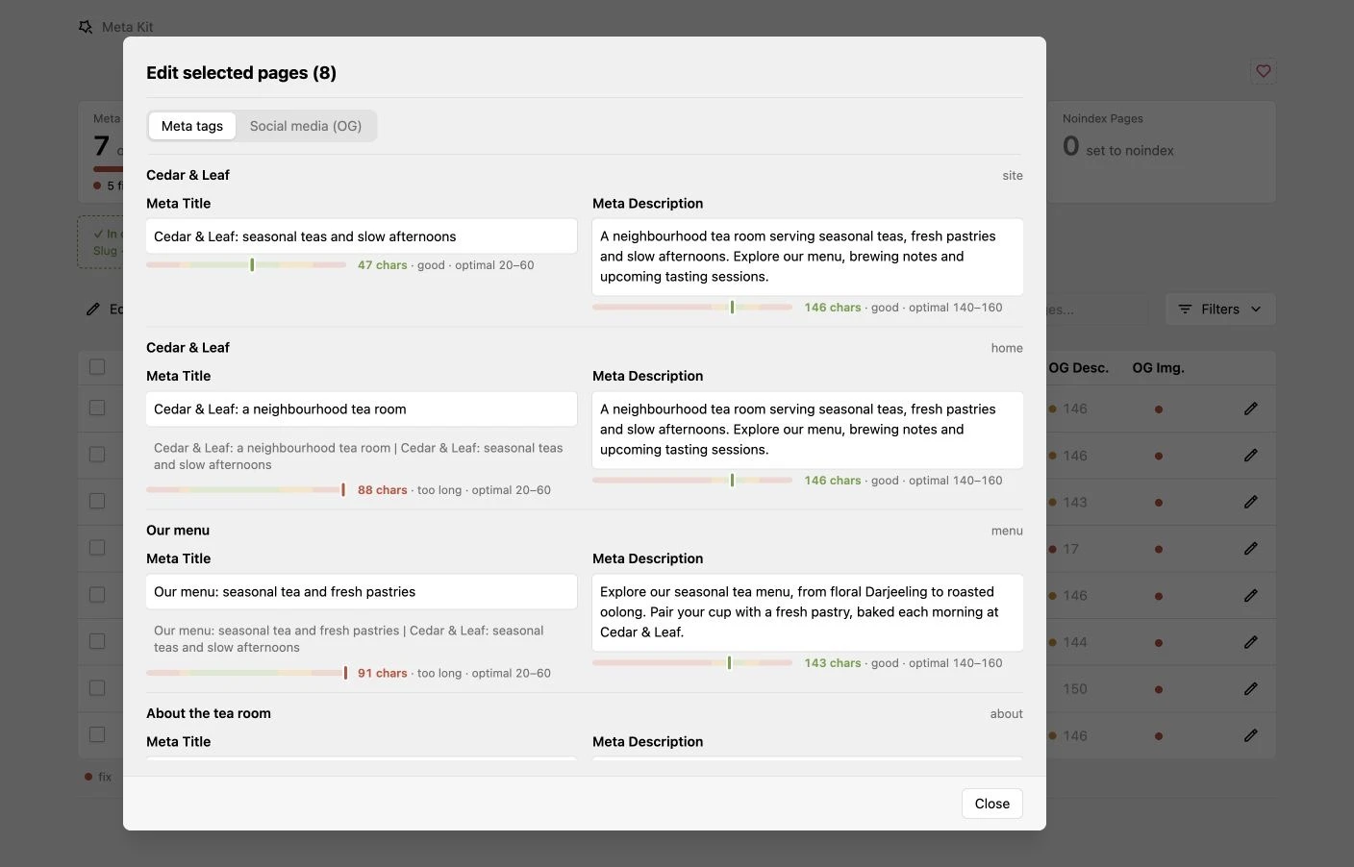
Task: Open the Filters dropdown
Action: 1220,310
